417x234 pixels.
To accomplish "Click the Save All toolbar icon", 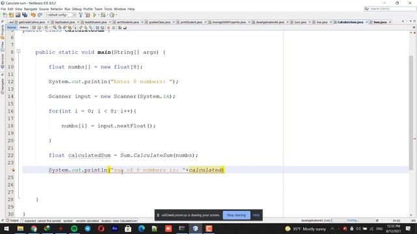I will pyautogui.click(x=25, y=15).
